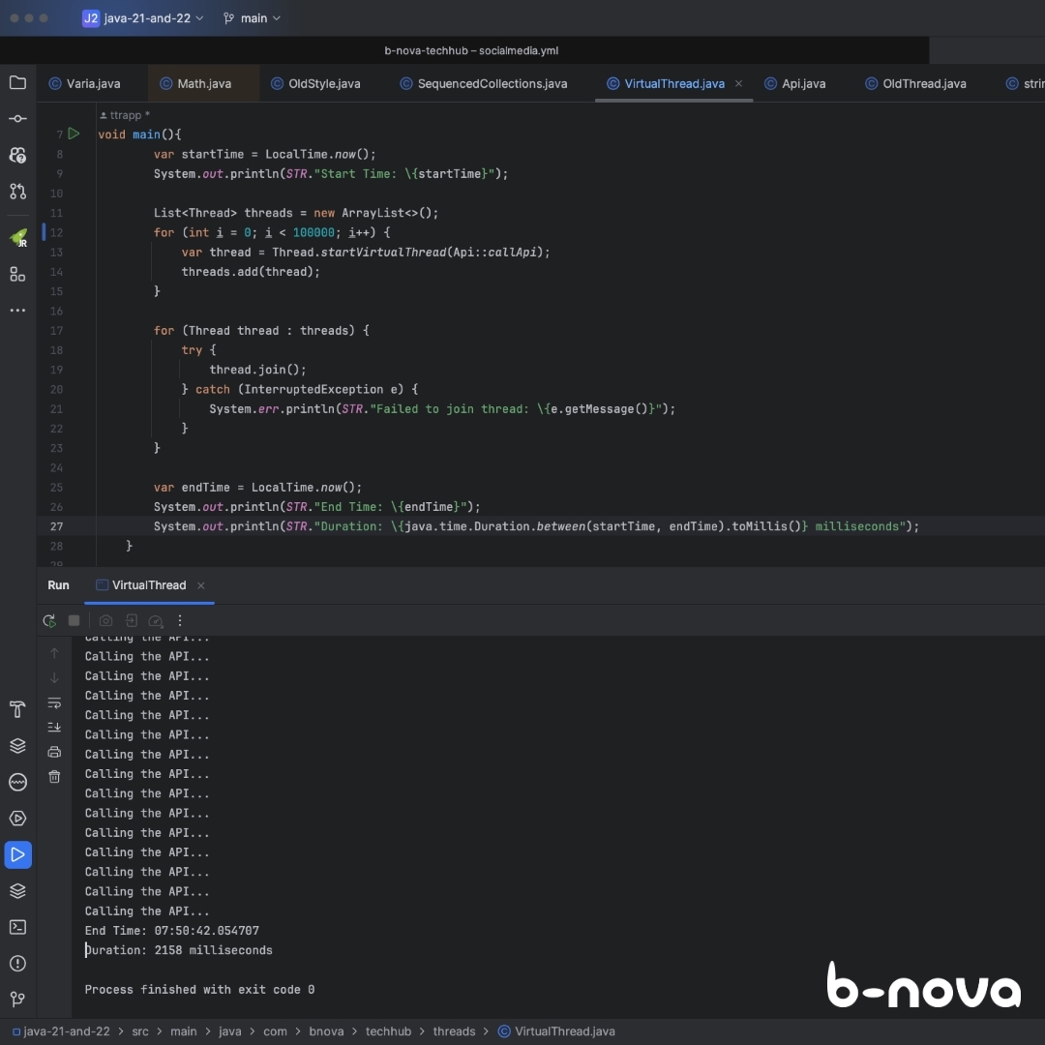Click the Run panel label

(x=58, y=585)
